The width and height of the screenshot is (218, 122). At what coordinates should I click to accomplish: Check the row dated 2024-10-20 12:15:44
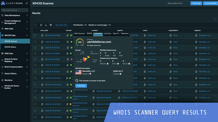pyautogui.click(x=35, y=35)
